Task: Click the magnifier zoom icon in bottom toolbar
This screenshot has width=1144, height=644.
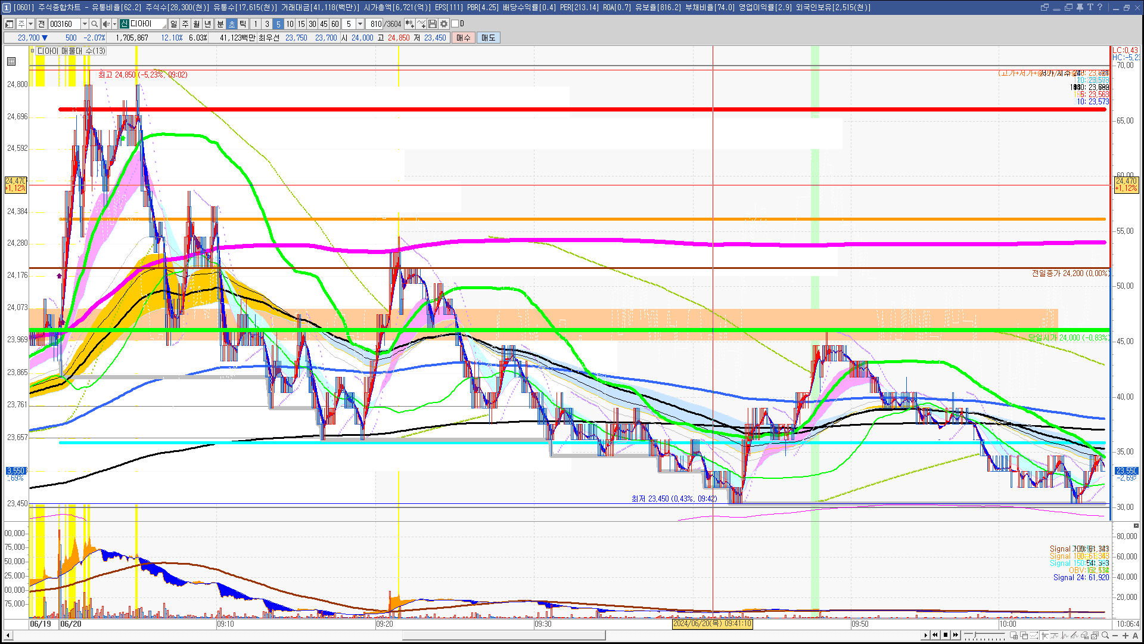Action: tap(1105, 636)
